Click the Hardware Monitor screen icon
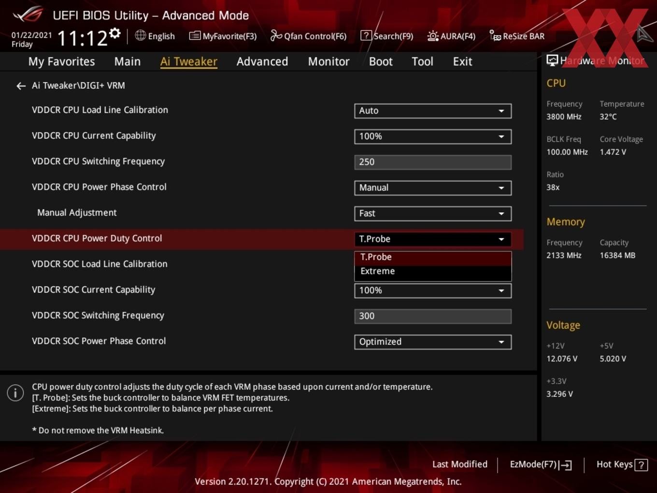 (552, 60)
